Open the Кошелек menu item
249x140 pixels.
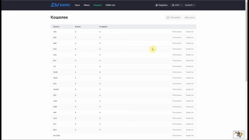(x=98, y=5)
